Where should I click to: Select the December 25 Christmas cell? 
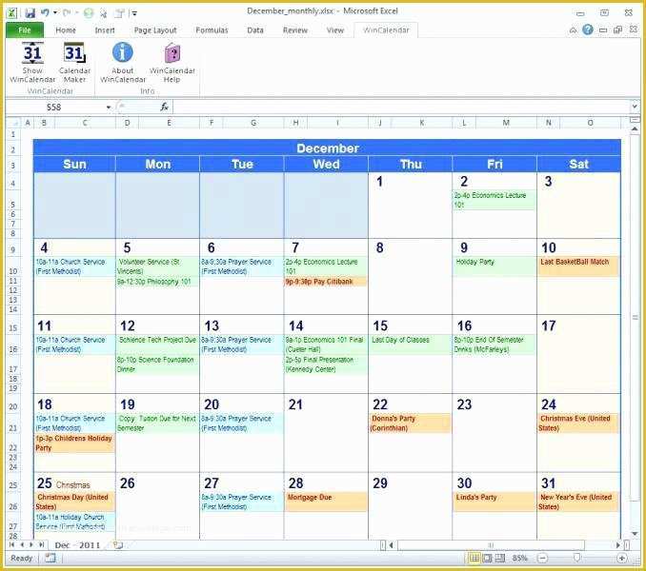click(x=74, y=484)
